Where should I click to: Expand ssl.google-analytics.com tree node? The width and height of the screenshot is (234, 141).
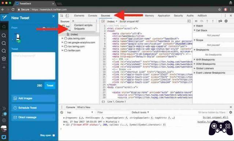pyautogui.click(x=63, y=42)
